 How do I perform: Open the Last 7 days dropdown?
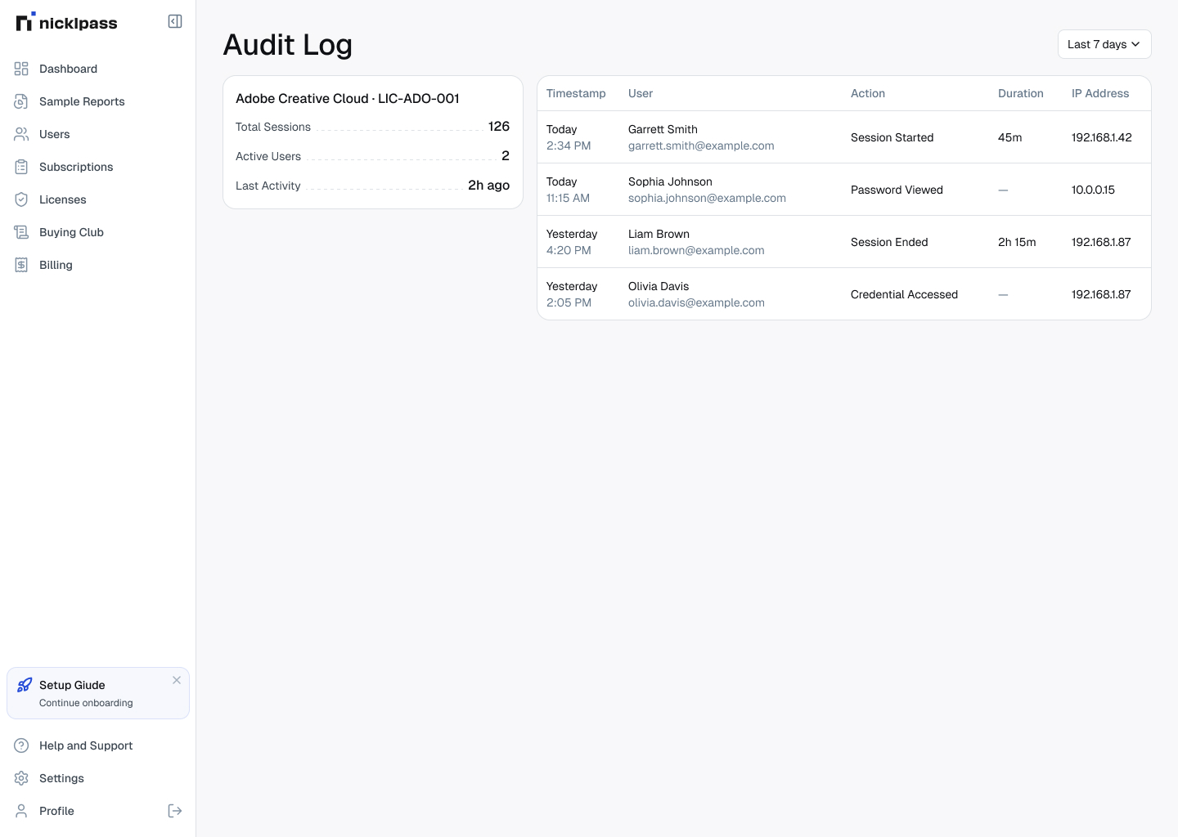[x=1104, y=44]
